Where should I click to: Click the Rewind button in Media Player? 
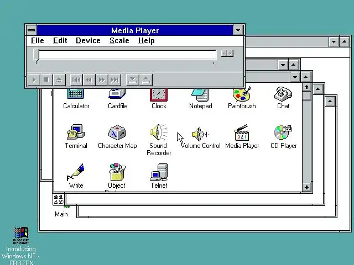[x=89, y=79]
